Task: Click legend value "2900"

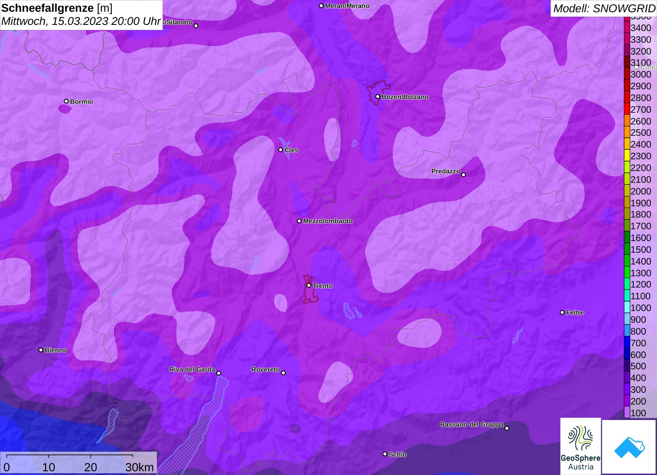Action: coord(641,86)
